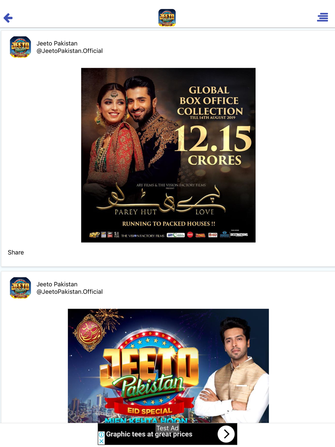Open the hamburger menu icon
This screenshot has width=335, height=447.
coord(323,17)
